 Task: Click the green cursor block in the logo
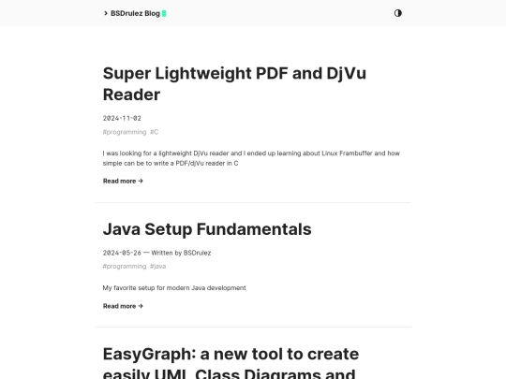click(x=164, y=13)
